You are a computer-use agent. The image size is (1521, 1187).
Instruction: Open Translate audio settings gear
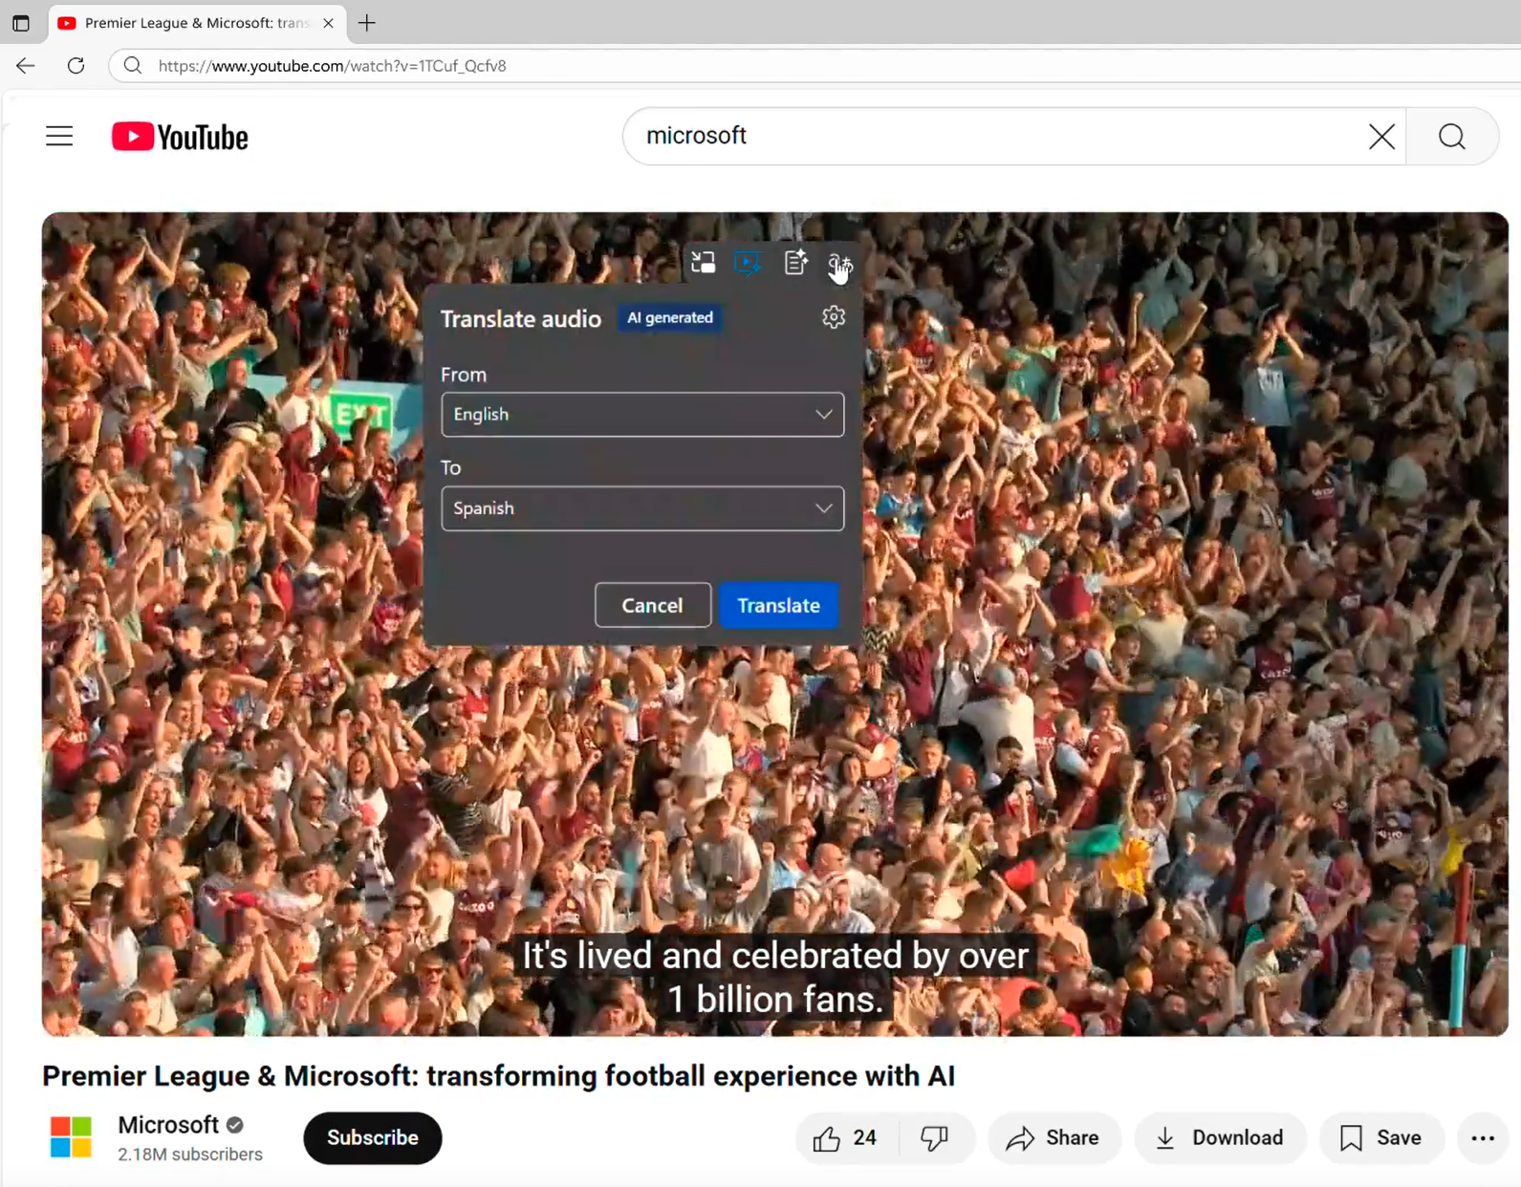[833, 317]
